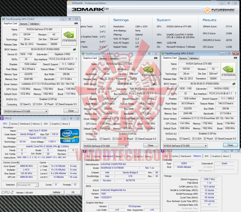This screenshot has width=241, height=212.
Task: Click Model field RAMPAGE IV EXTREME
Action: [x=119, y=168]
